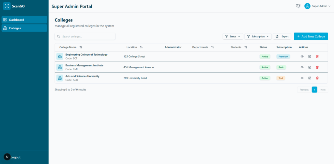Select Colleges in the sidebar
The image size is (334, 164).
tap(24, 28)
